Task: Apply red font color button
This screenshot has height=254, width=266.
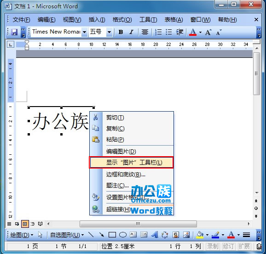Action: tap(193, 32)
